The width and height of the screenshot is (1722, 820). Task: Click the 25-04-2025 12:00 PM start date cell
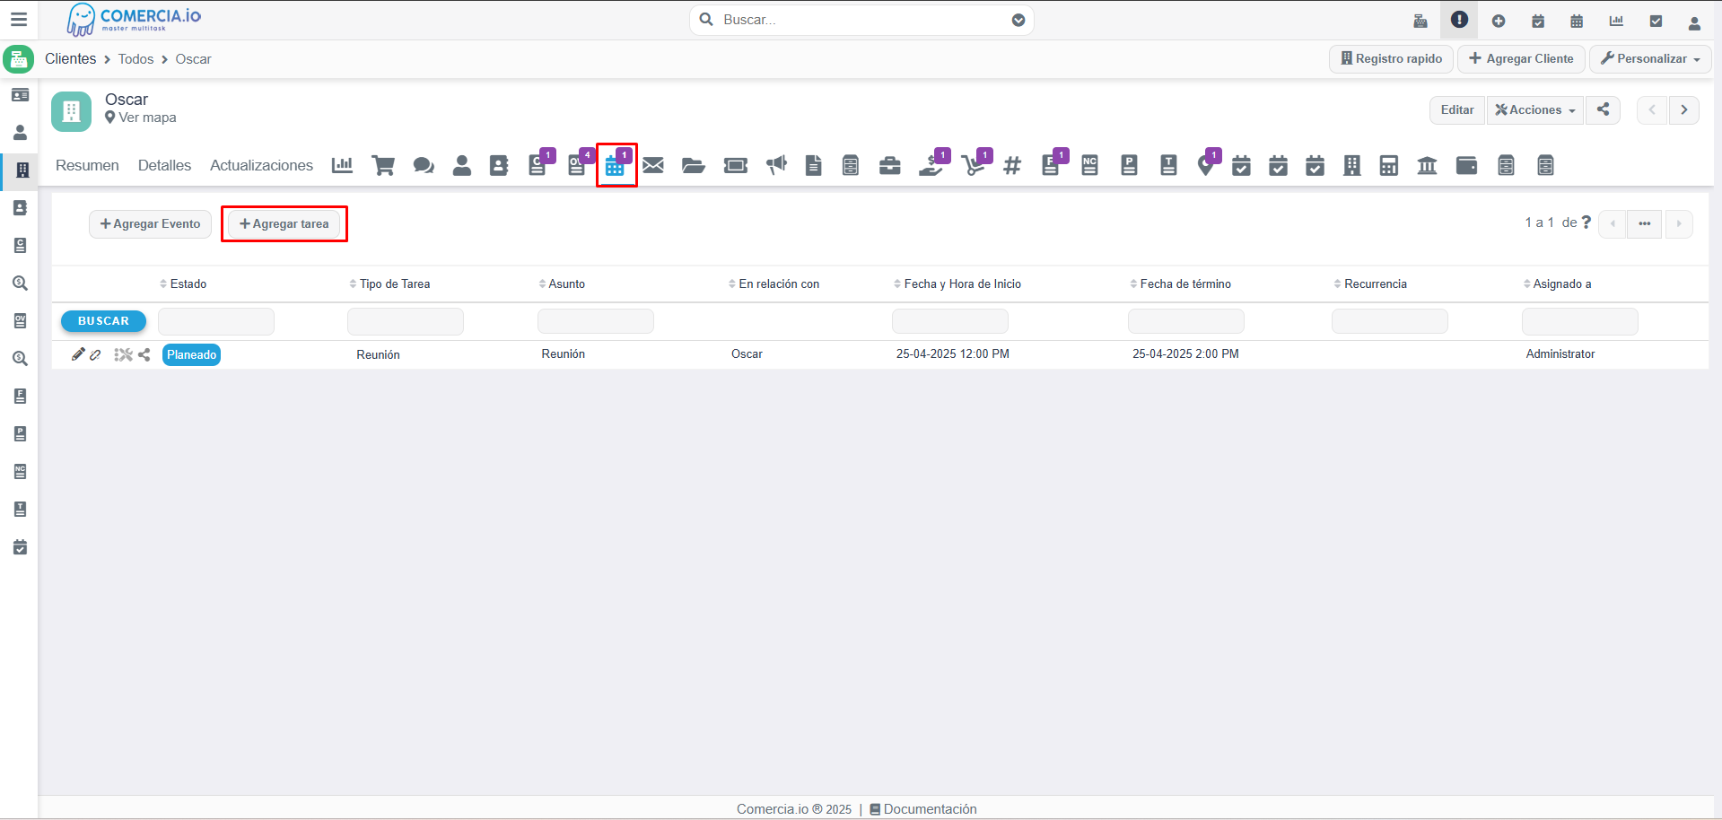pyautogui.click(x=953, y=354)
